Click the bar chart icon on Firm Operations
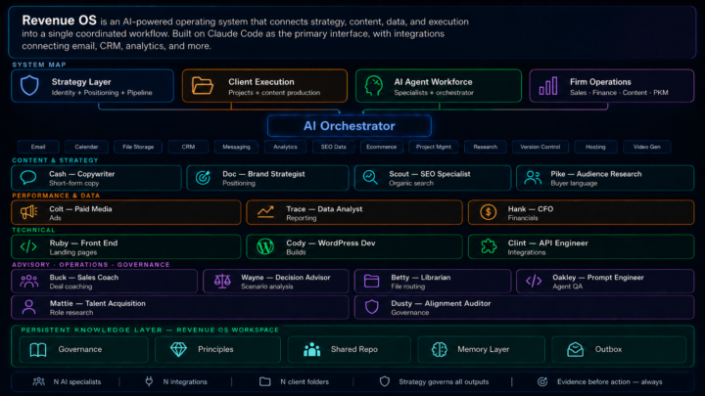This screenshot has width=705, height=396. 548,86
